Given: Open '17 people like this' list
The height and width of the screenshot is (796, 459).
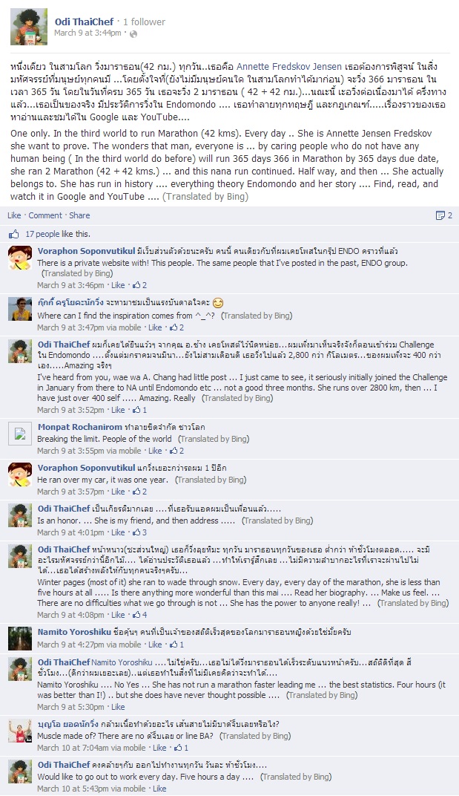Looking at the screenshot, I should pyautogui.click(x=58, y=234).
